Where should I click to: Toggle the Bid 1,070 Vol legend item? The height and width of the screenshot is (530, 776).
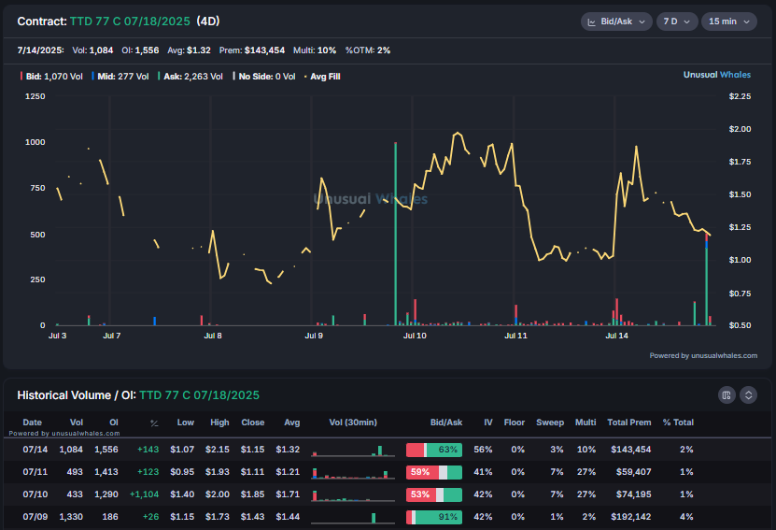(x=51, y=77)
